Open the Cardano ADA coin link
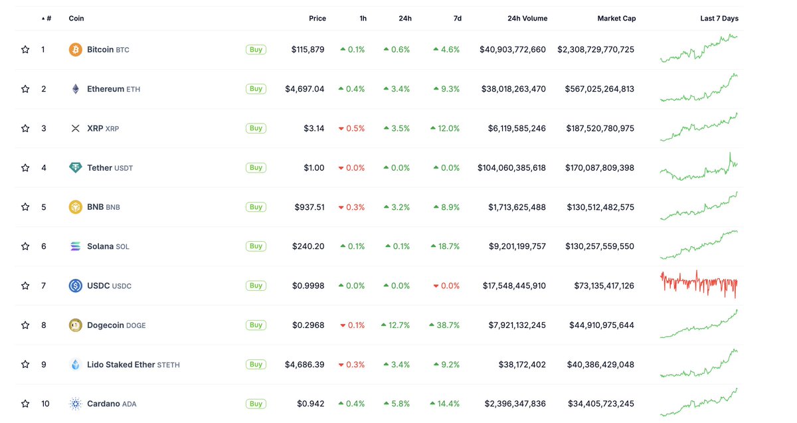Screen dimensions: 797x423 pos(112,404)
